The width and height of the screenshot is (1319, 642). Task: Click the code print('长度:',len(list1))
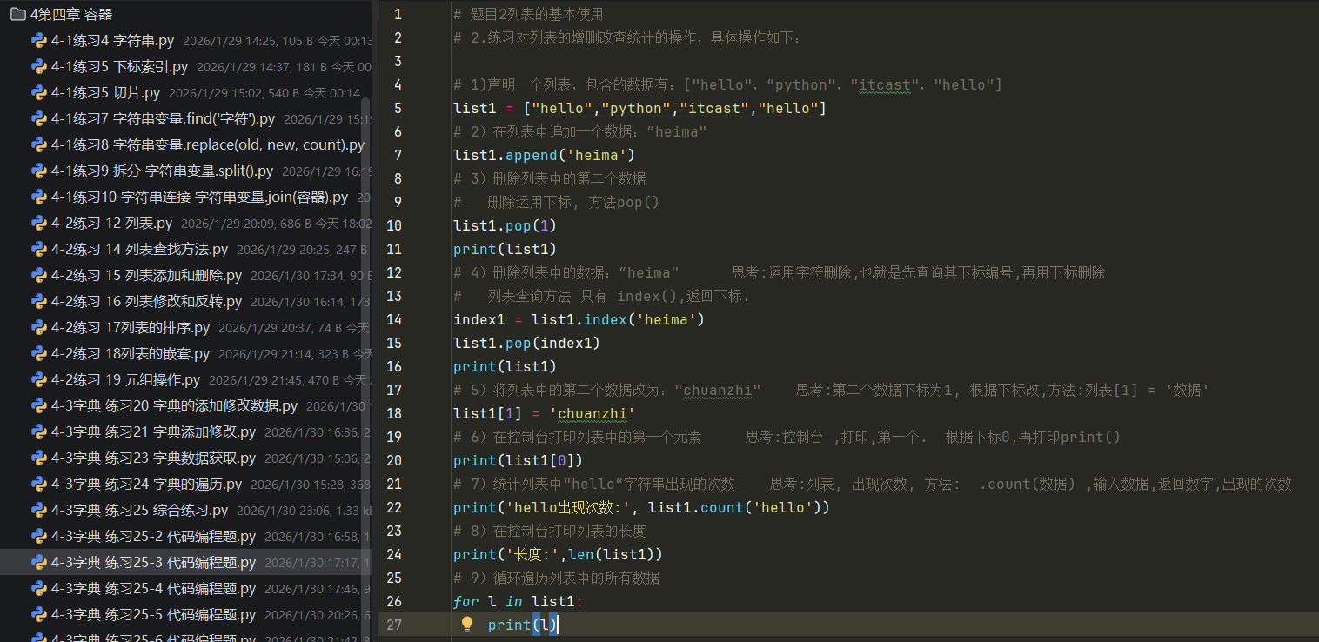click(x=558, y=554)
